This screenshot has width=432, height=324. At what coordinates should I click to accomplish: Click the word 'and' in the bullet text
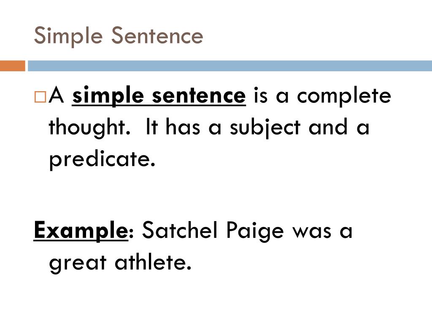click(x=328, y=127)
